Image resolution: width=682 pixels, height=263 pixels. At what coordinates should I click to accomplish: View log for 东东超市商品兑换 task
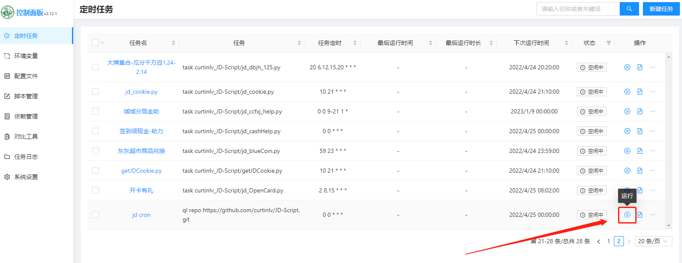(640, 151)
